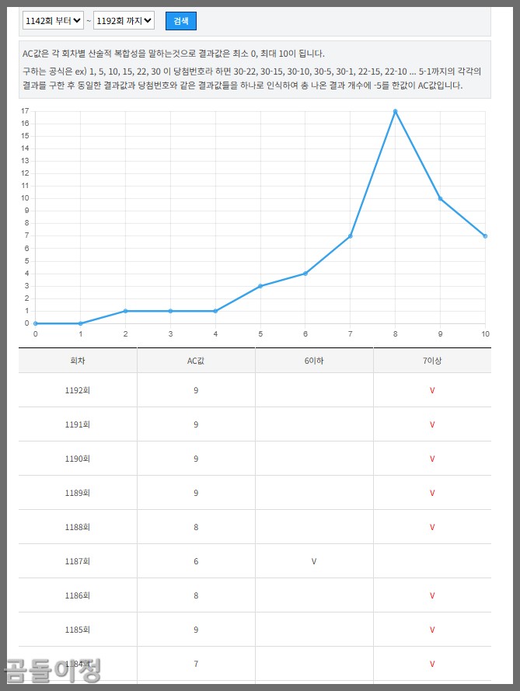The image size is (520, 691).
Task: Click the red V mark in the 1185회 row
Action: pyautogui.click(x=432, y=630)
